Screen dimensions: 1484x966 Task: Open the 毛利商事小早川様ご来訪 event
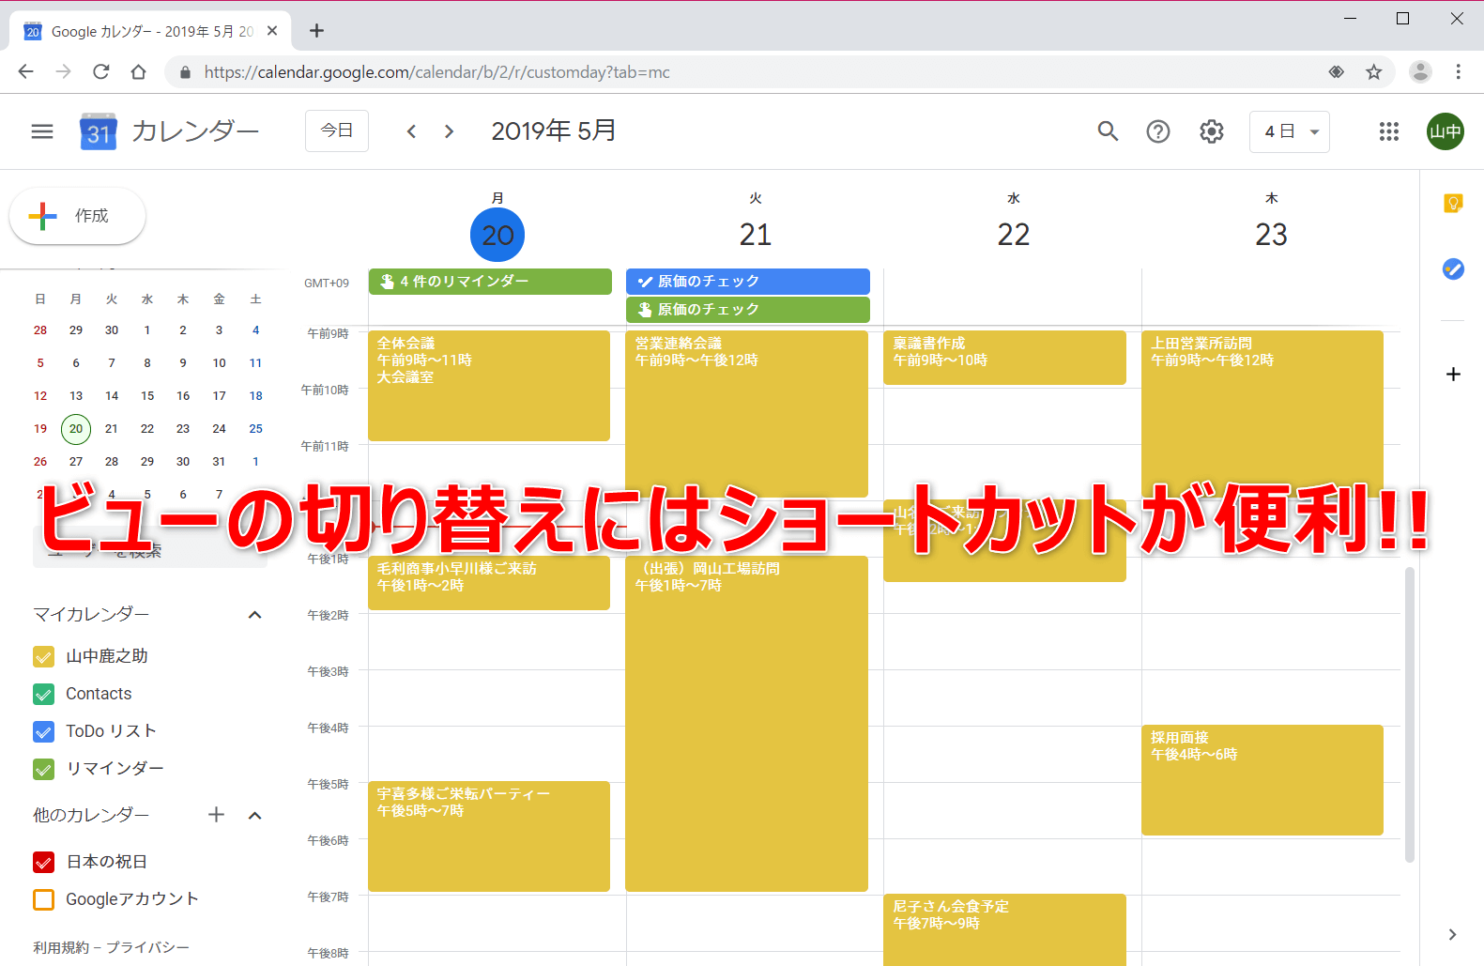pos(489,583)
